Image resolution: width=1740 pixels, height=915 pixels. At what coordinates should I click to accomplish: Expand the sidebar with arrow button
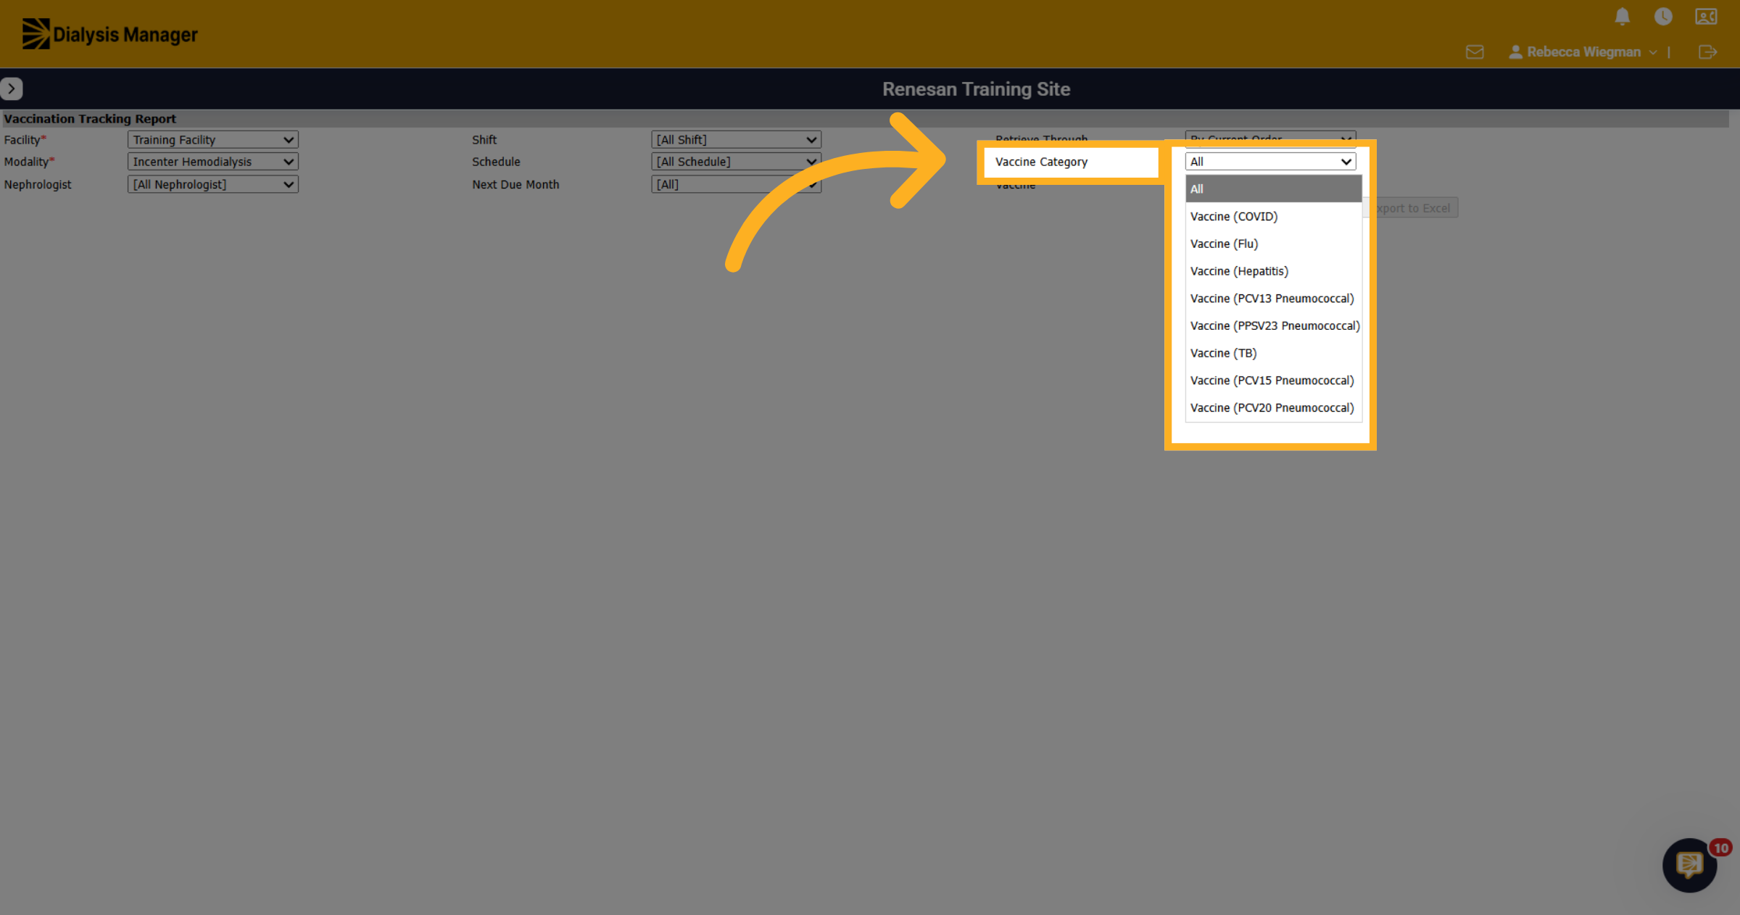point(12,88)
